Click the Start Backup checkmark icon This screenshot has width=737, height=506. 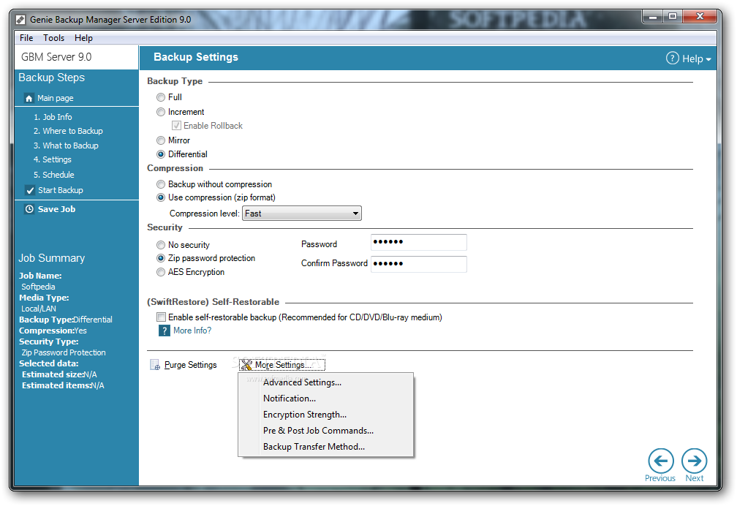tap(30, 190)
